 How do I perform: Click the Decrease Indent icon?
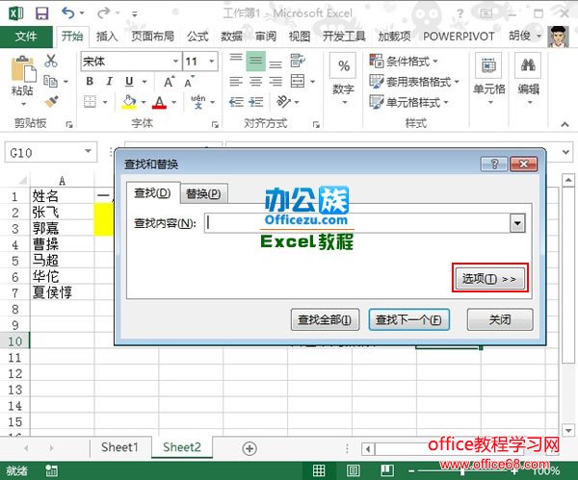click(236, 101)
